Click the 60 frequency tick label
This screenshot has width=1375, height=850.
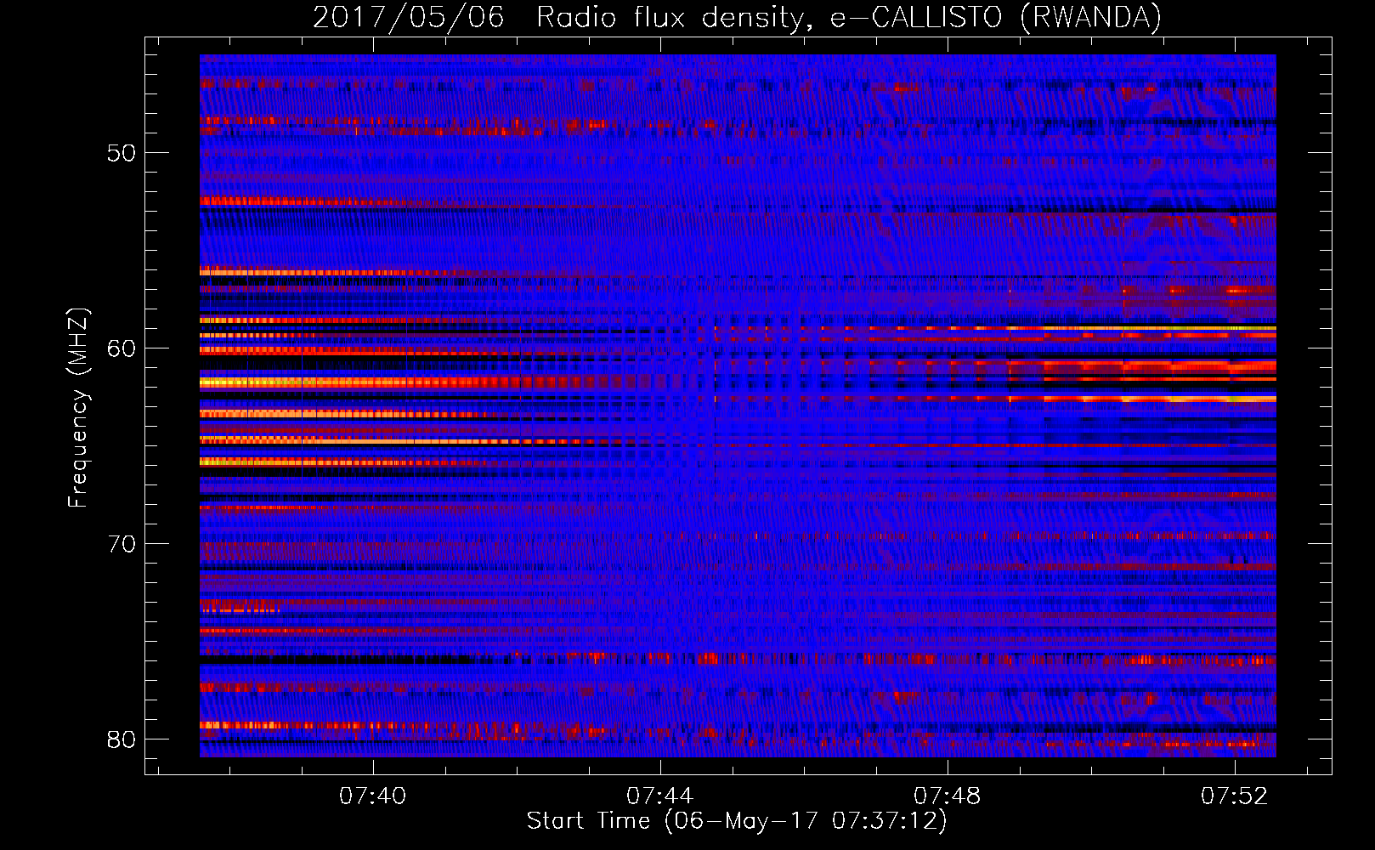coord(122,348)
